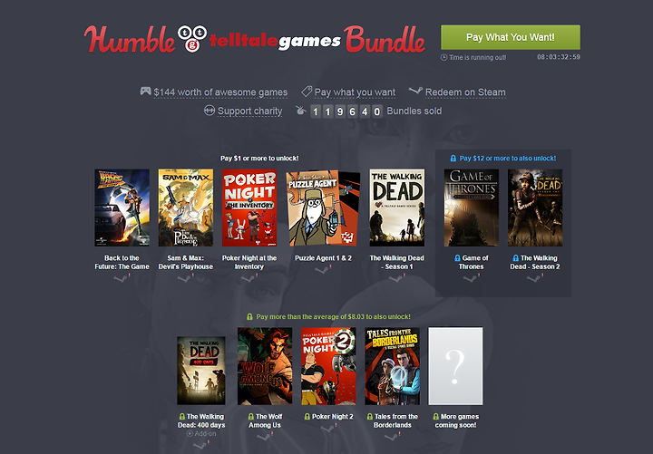Viewport: 653px width, 454px height.
Task: Expand the Add-on under Walking Dead 400 days
Action: click(x=201, y=433)
